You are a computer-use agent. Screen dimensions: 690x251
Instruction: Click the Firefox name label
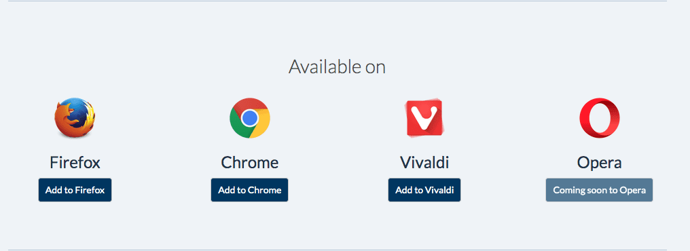(75, 163)
